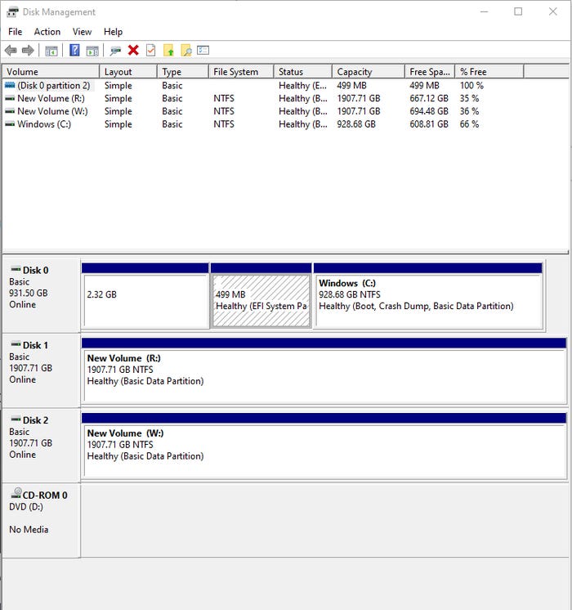Image resolution: width=572 pixels, height=610 pixels.
Task: Select the New Volume (W:) partition block on Disk 2
Action: point(324,446)
